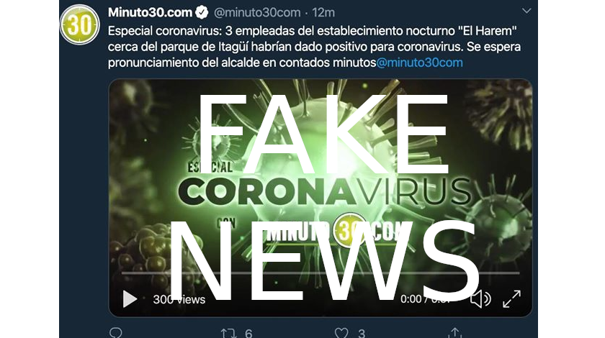Viewport: 605px width, 338px height.
Task: Click the like count 3
Action: [x=362, y=334]
